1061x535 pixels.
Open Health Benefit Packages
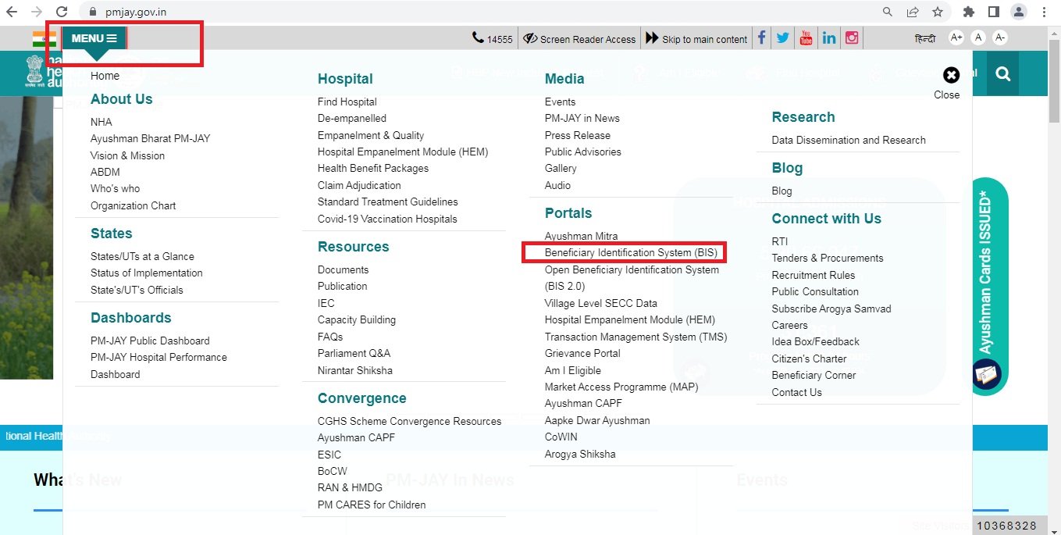373,168
